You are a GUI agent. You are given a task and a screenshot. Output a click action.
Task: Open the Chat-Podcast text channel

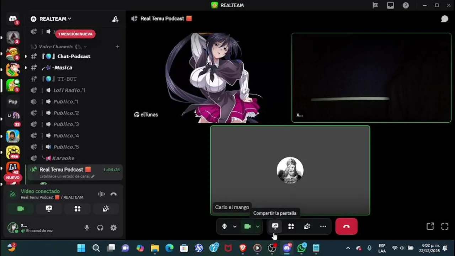point(74,56)
